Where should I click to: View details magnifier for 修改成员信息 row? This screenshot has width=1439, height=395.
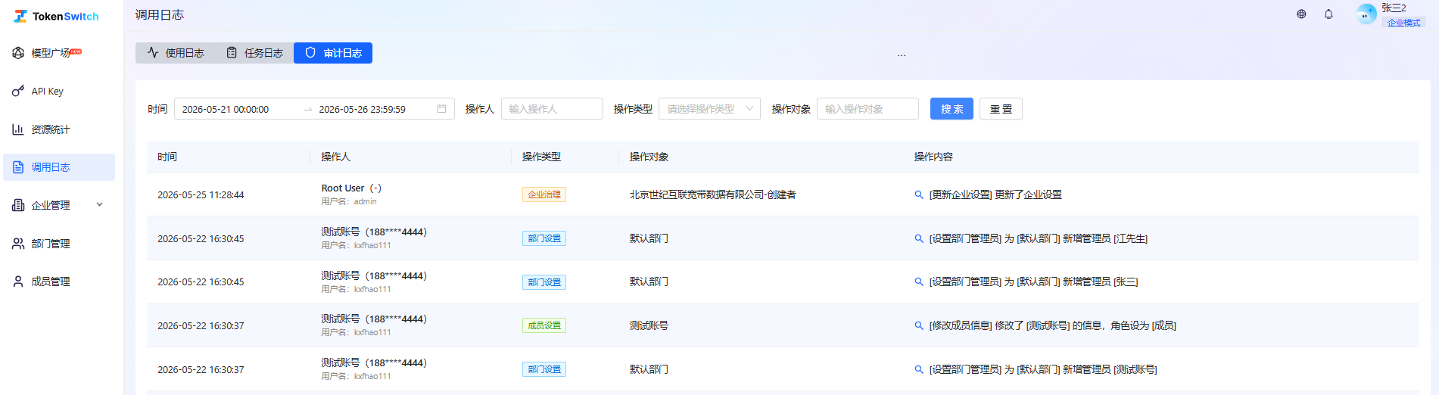pyautogui.click(x=919, y=325)
